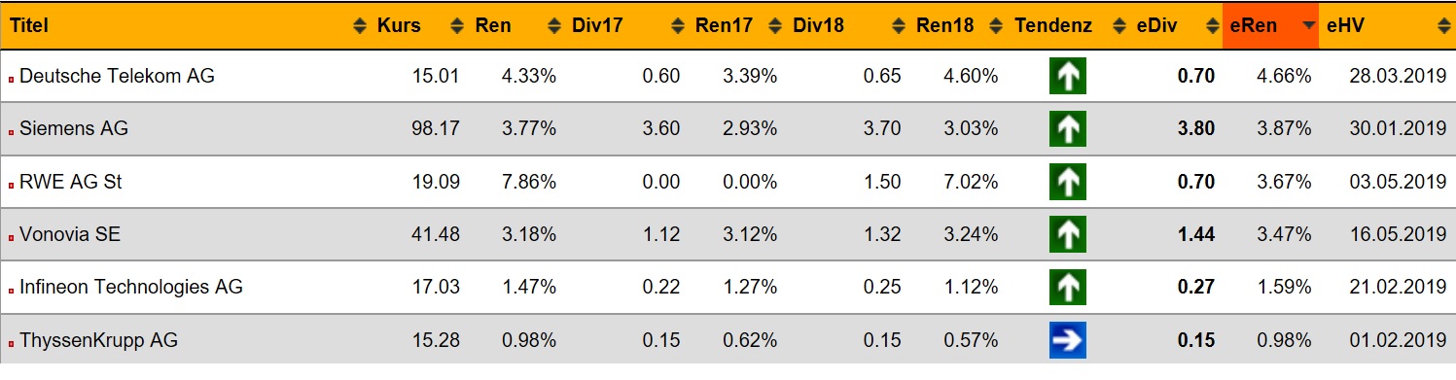The image size is (1456, 380).
Task: Click green trend arrow in Siemens row
Action: coord(1067,129)
